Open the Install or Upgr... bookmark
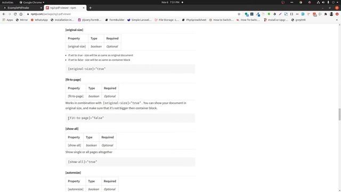341x192 pixels. pos(276,20)
